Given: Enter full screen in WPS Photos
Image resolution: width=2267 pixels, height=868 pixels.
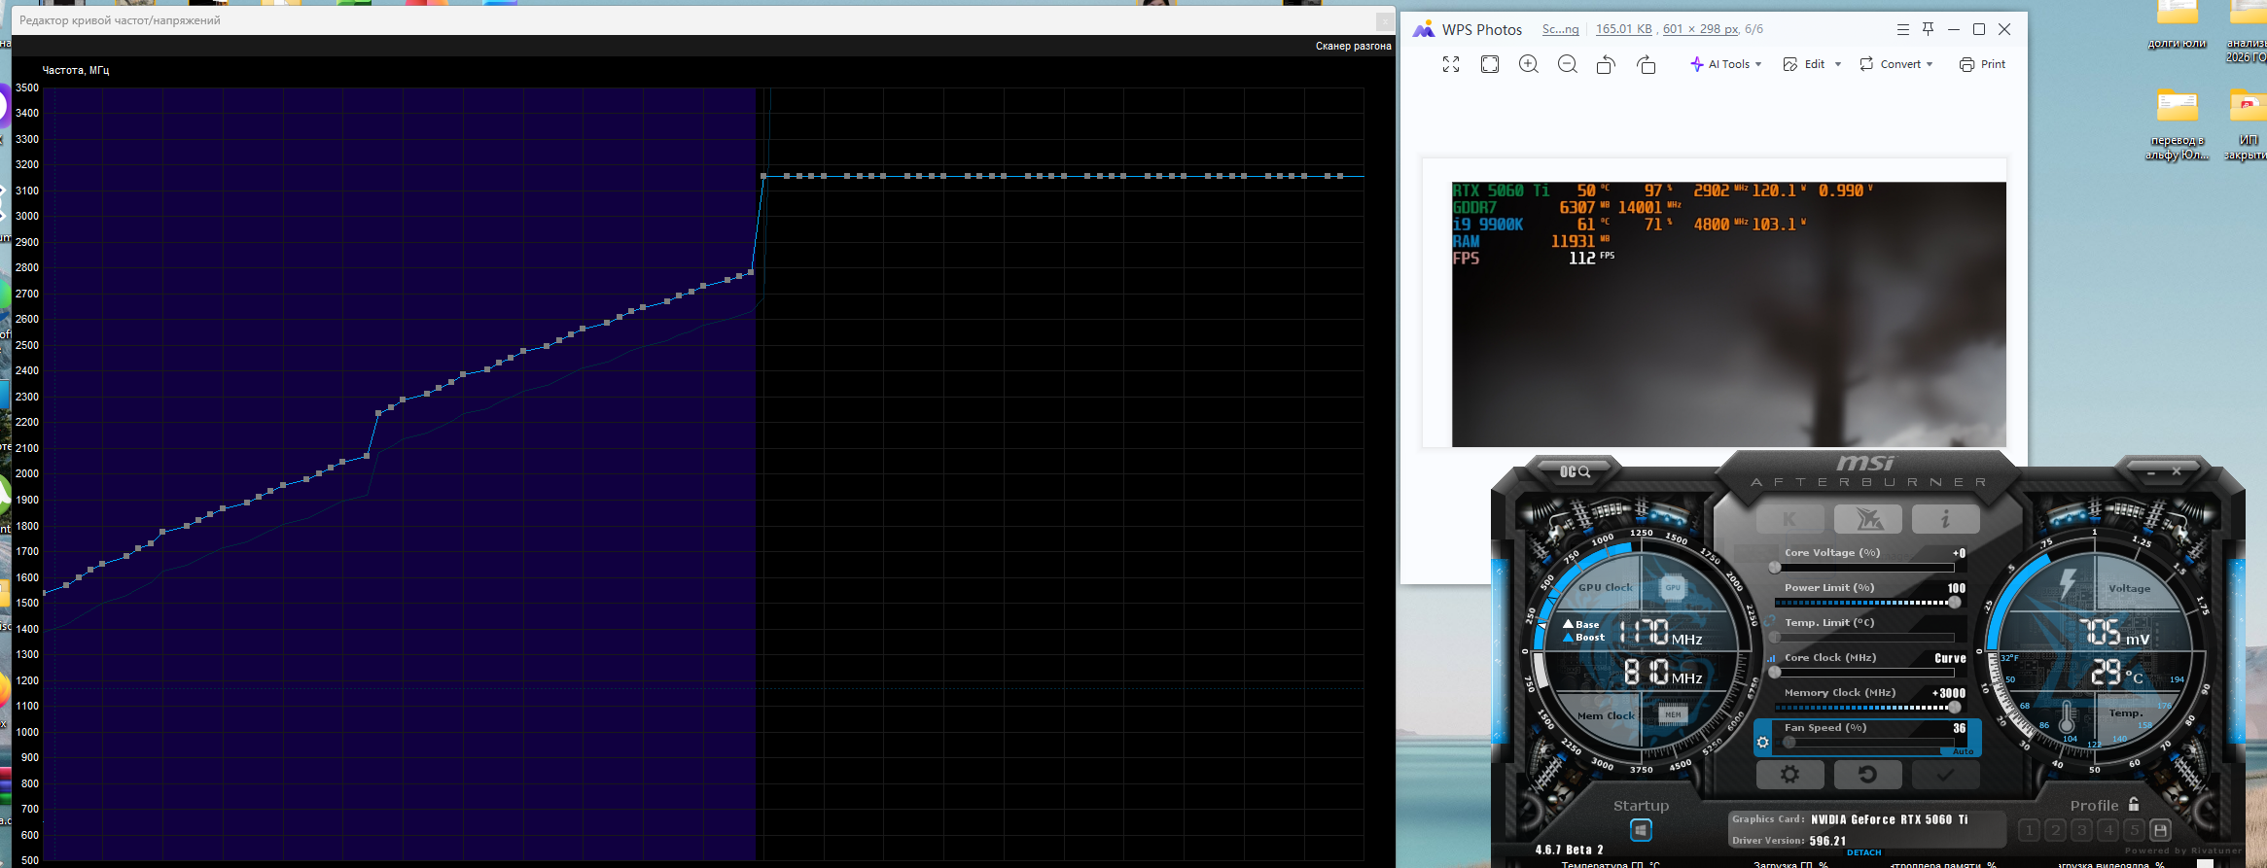Looking at the screenshot, I should (x=1451, y=64).
